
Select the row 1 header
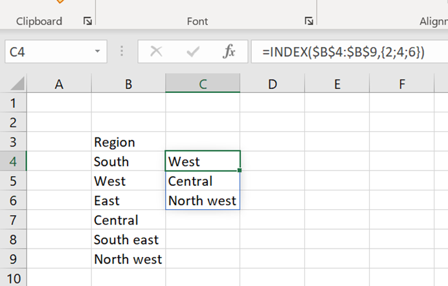(x=13, y=103)
